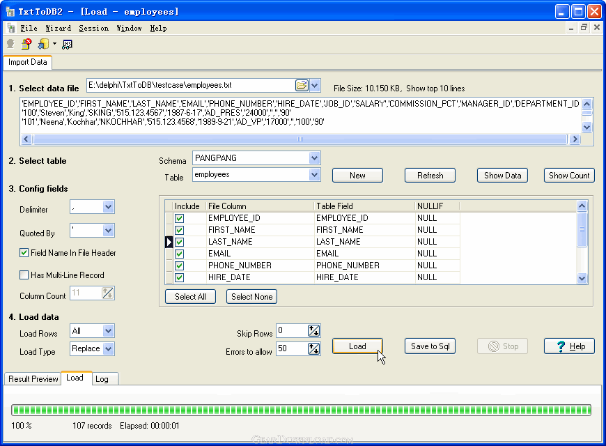606x446 pixels.
Task: Open the File menu
Action: pyautogui.click(x=29, y=29)
